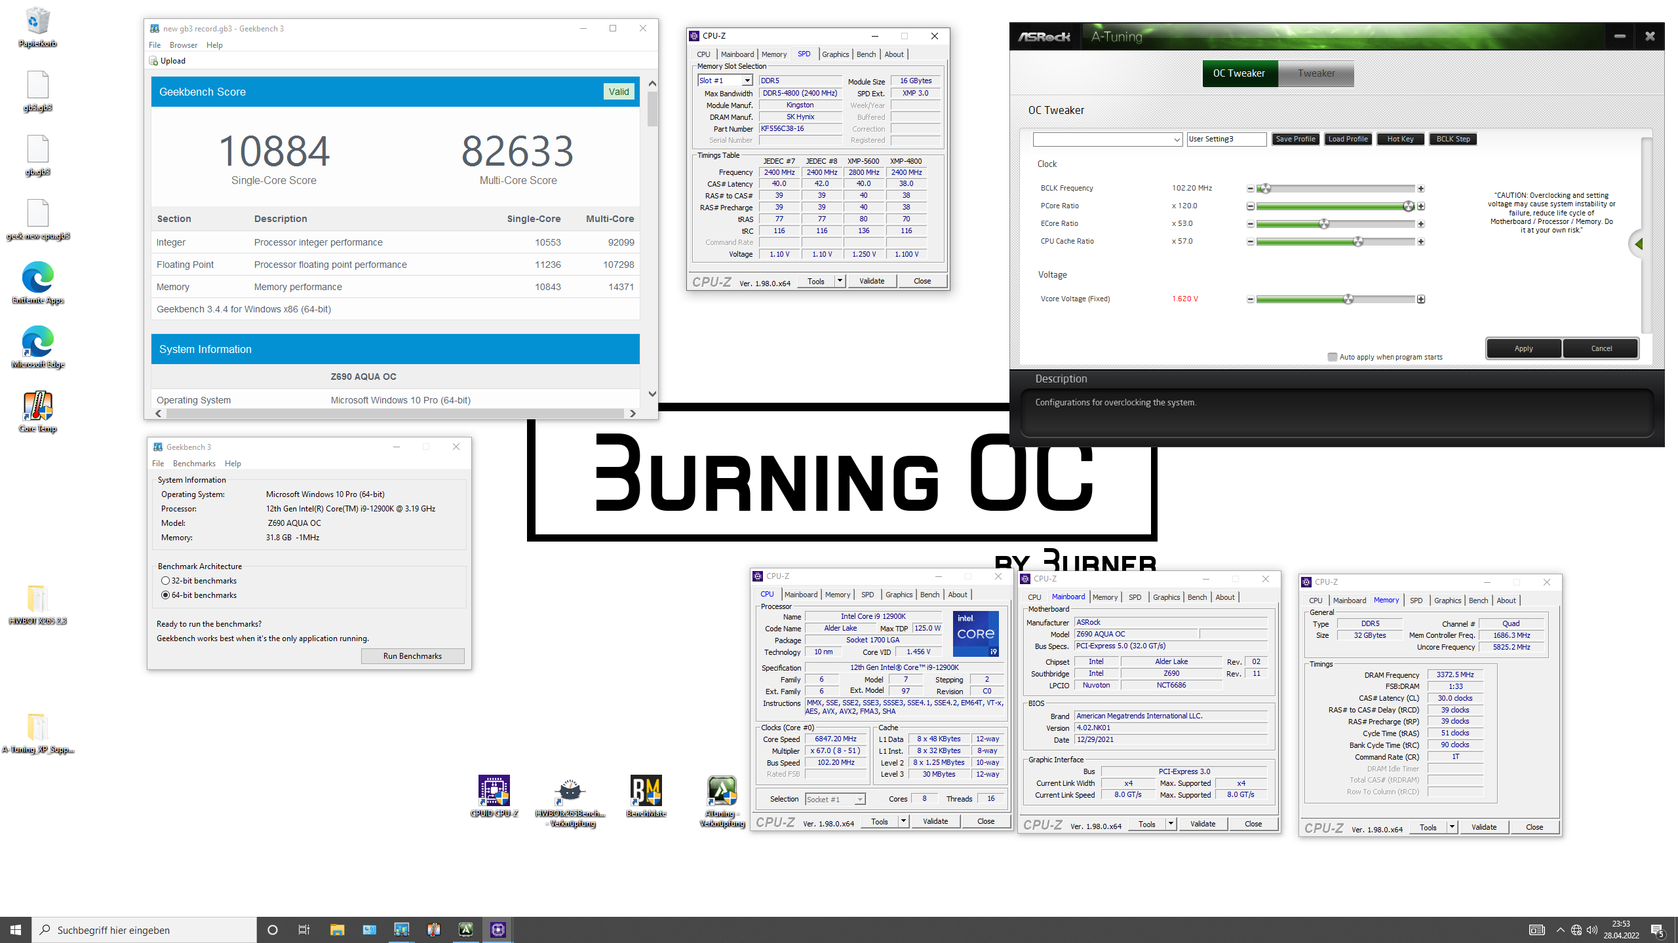Click Save Profile button
The height and width of the screenshot is (943, 1678).
point(1295,139)
